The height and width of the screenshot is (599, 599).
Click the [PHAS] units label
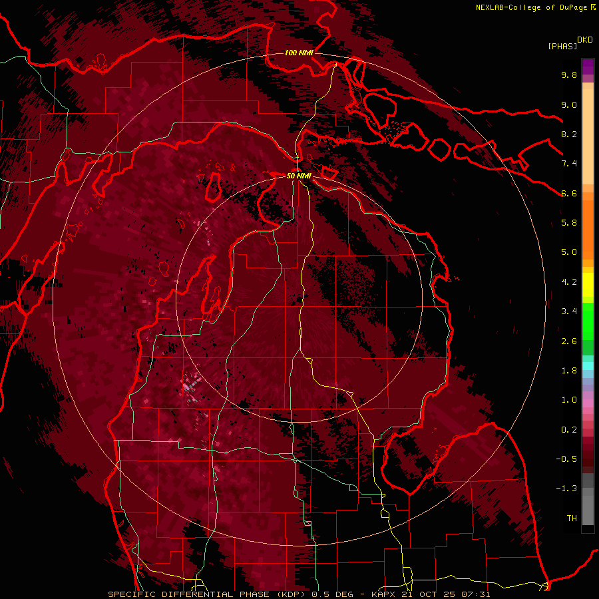click(x=562, y=47)
